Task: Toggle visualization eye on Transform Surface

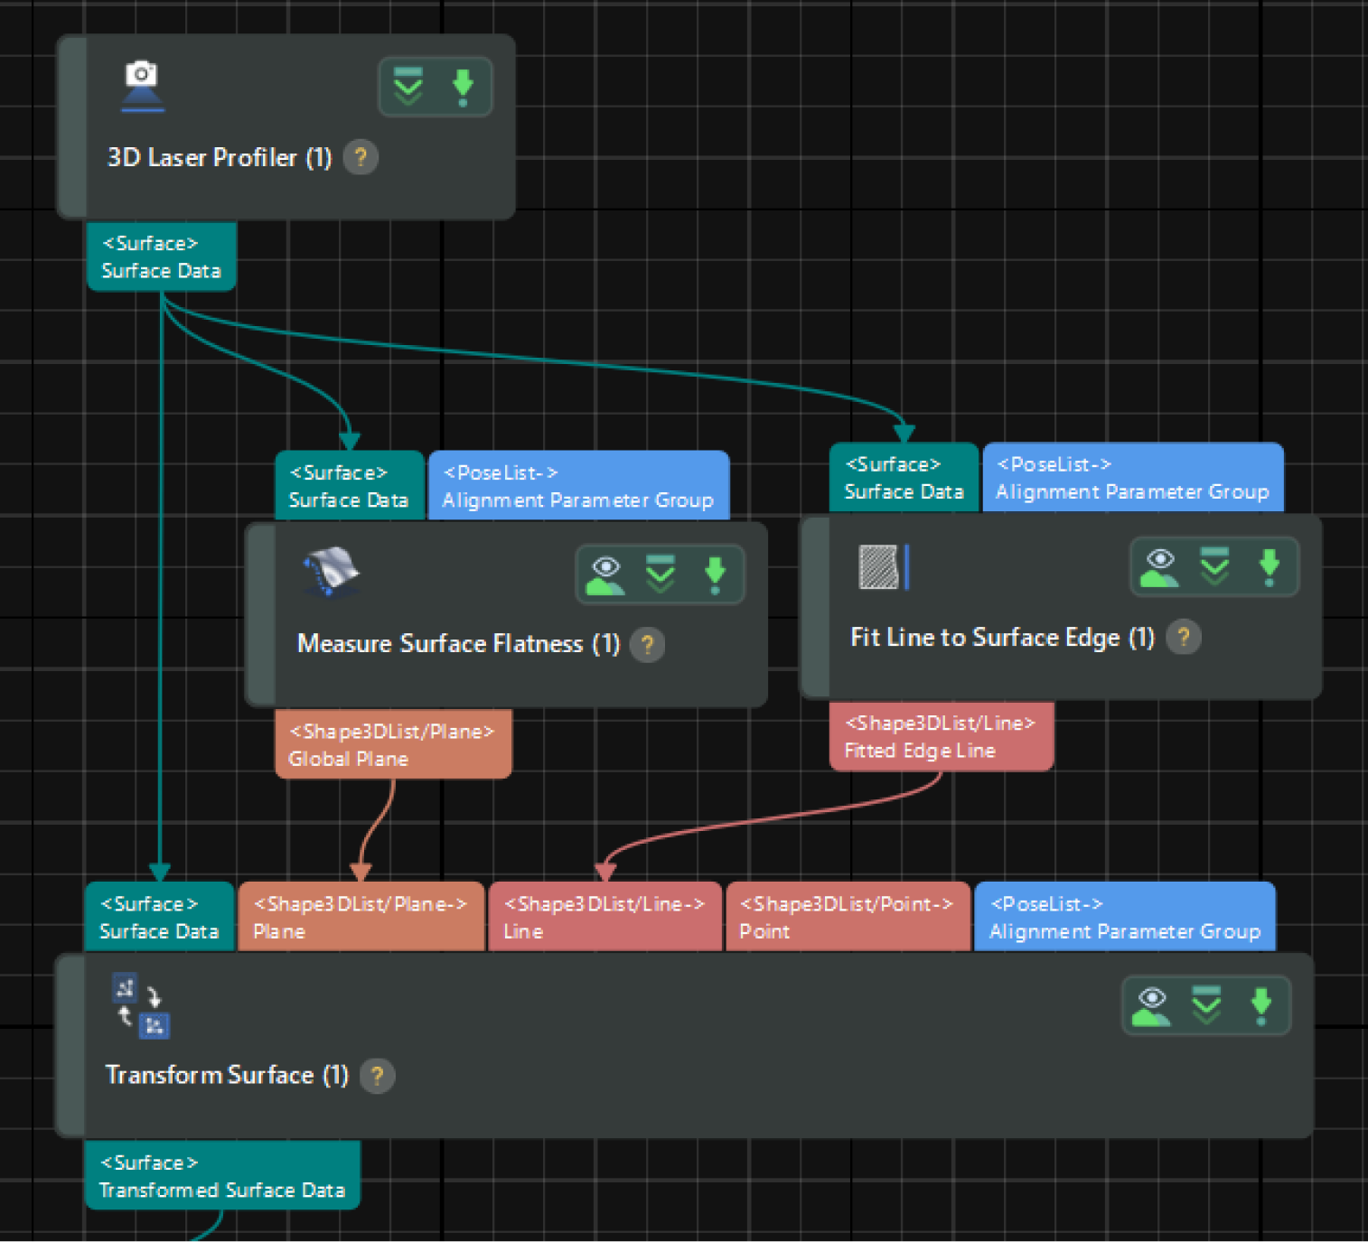Action: tap(1151, 1005)
